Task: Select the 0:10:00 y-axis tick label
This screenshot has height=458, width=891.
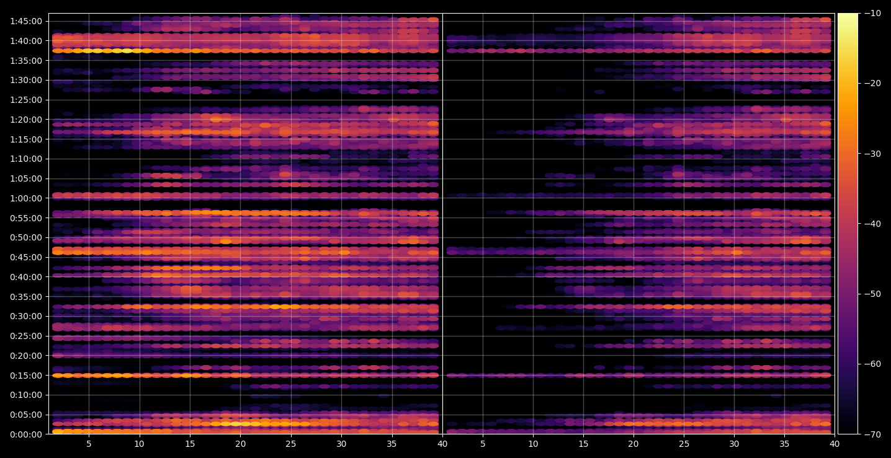Action: pos(26,395)
